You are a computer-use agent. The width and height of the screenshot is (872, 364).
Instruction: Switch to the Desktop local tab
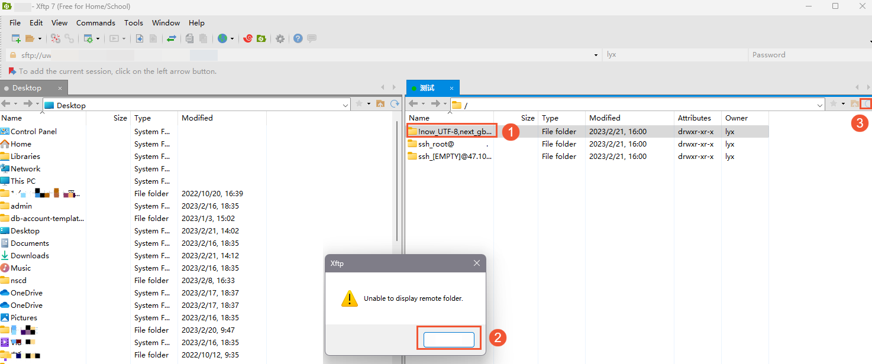point(27,88)
